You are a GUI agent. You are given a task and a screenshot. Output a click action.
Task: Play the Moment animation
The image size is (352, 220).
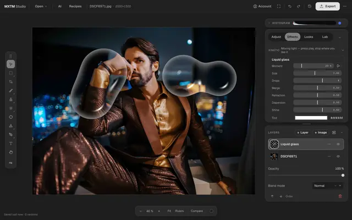click(x=338, y=66)
